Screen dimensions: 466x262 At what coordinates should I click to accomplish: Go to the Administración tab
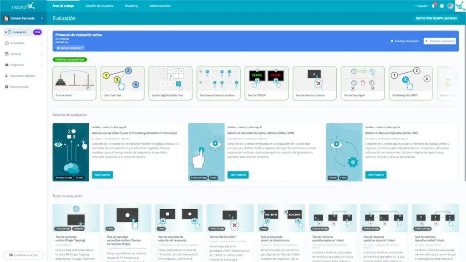pos(160,6)
